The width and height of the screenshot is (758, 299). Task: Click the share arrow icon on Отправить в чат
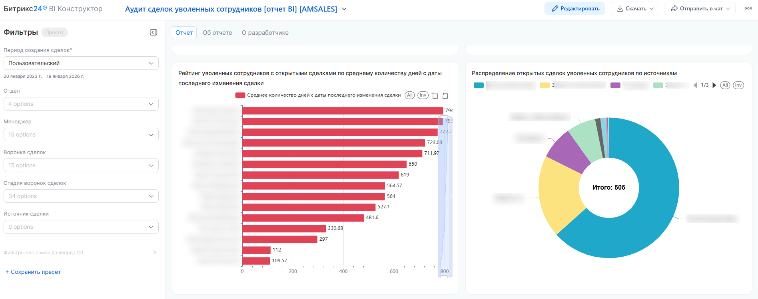674,8
